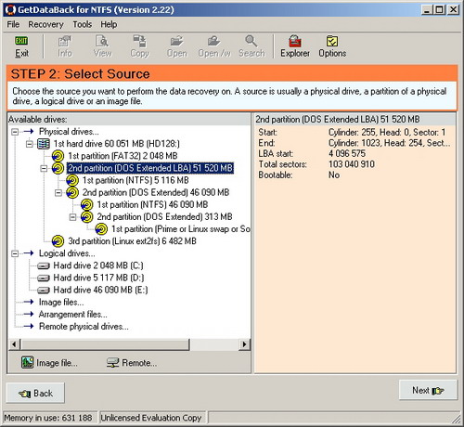Click the E: hard drive icon

(44, 291)
